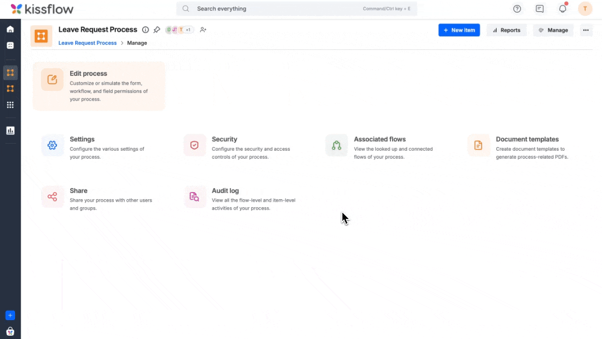Click the Manage button in the header
The width and height of the screenshot is (602, 339).
(x=553, y=30)
